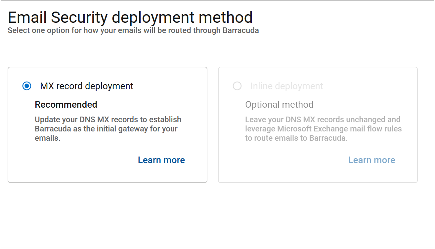Click the 'Select one option' subtitle text
The width and height of the screenshot is (435, 249).
pos(133,30)
